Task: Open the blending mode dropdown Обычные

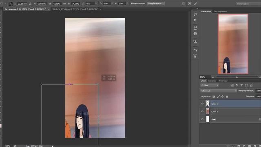Action: tap(219, 91)
